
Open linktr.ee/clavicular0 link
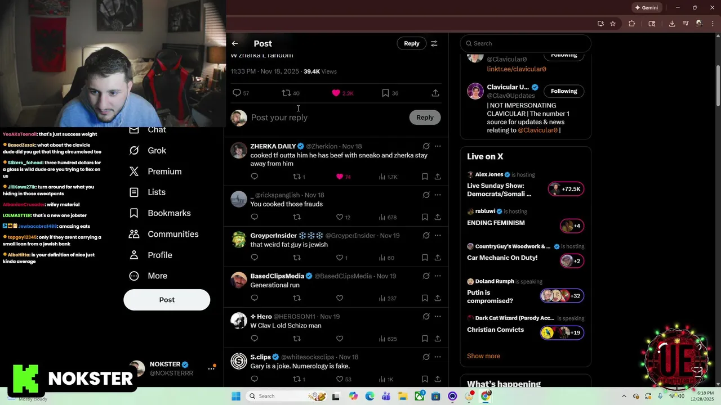pyautogui.click(x=517, y=69)
